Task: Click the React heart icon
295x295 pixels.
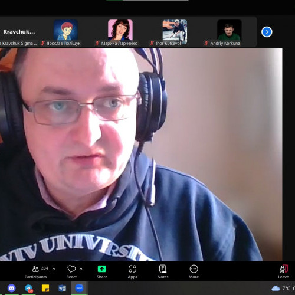Action: click(71, 269)
